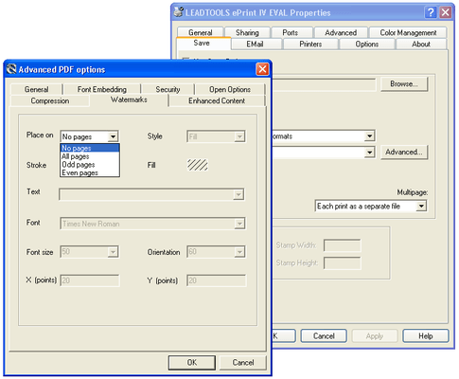The image size is (459, 379).
Task: Click the Advanced... button
Action: (x=404, y=153)
